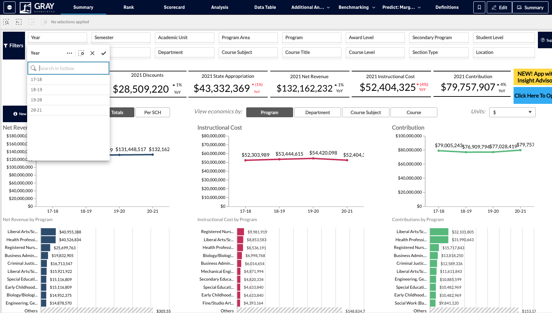The width and height of the screenshot is (552, 313).
Task: Click the Click Here To Open banner
Action: coord(533,96)
